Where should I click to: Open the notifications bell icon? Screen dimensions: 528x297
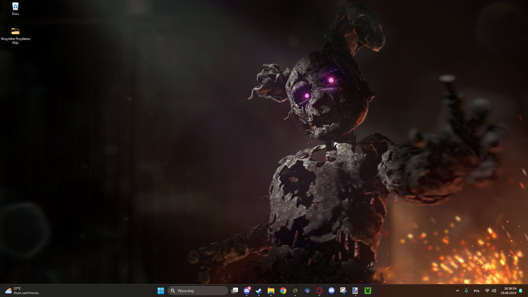pyautogui.click(x=521, y=290)
